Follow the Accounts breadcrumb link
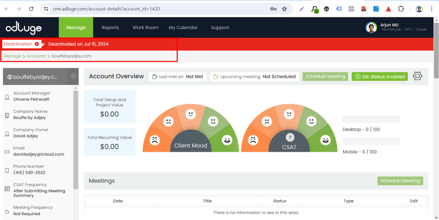Viewport: 439px width, 220px height. tap(36, 56)
